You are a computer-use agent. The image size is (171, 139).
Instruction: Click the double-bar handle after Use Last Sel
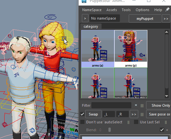[x=166, y=122]
